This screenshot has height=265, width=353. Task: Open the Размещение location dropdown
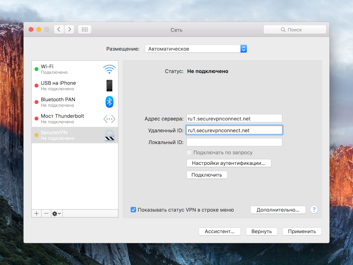196,49
